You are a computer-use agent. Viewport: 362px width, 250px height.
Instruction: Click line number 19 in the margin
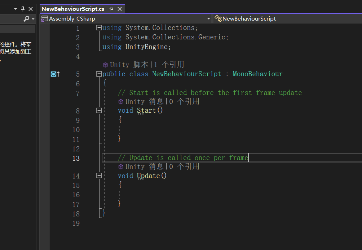coord(76,223)
